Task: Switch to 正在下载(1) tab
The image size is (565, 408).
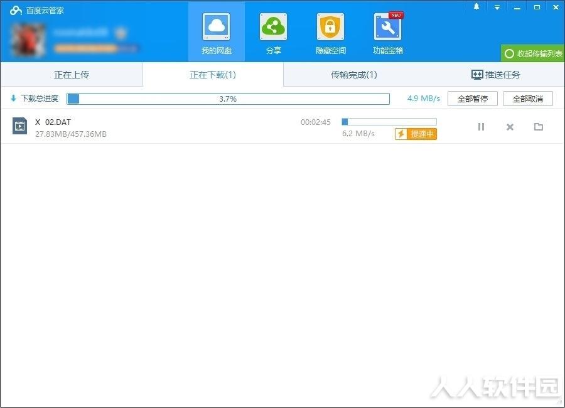Action: 213,75
